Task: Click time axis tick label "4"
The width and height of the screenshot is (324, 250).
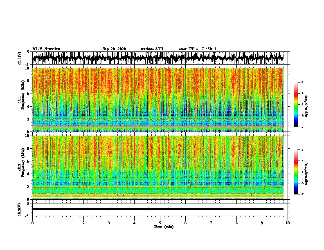Action: tap(135, 223)
